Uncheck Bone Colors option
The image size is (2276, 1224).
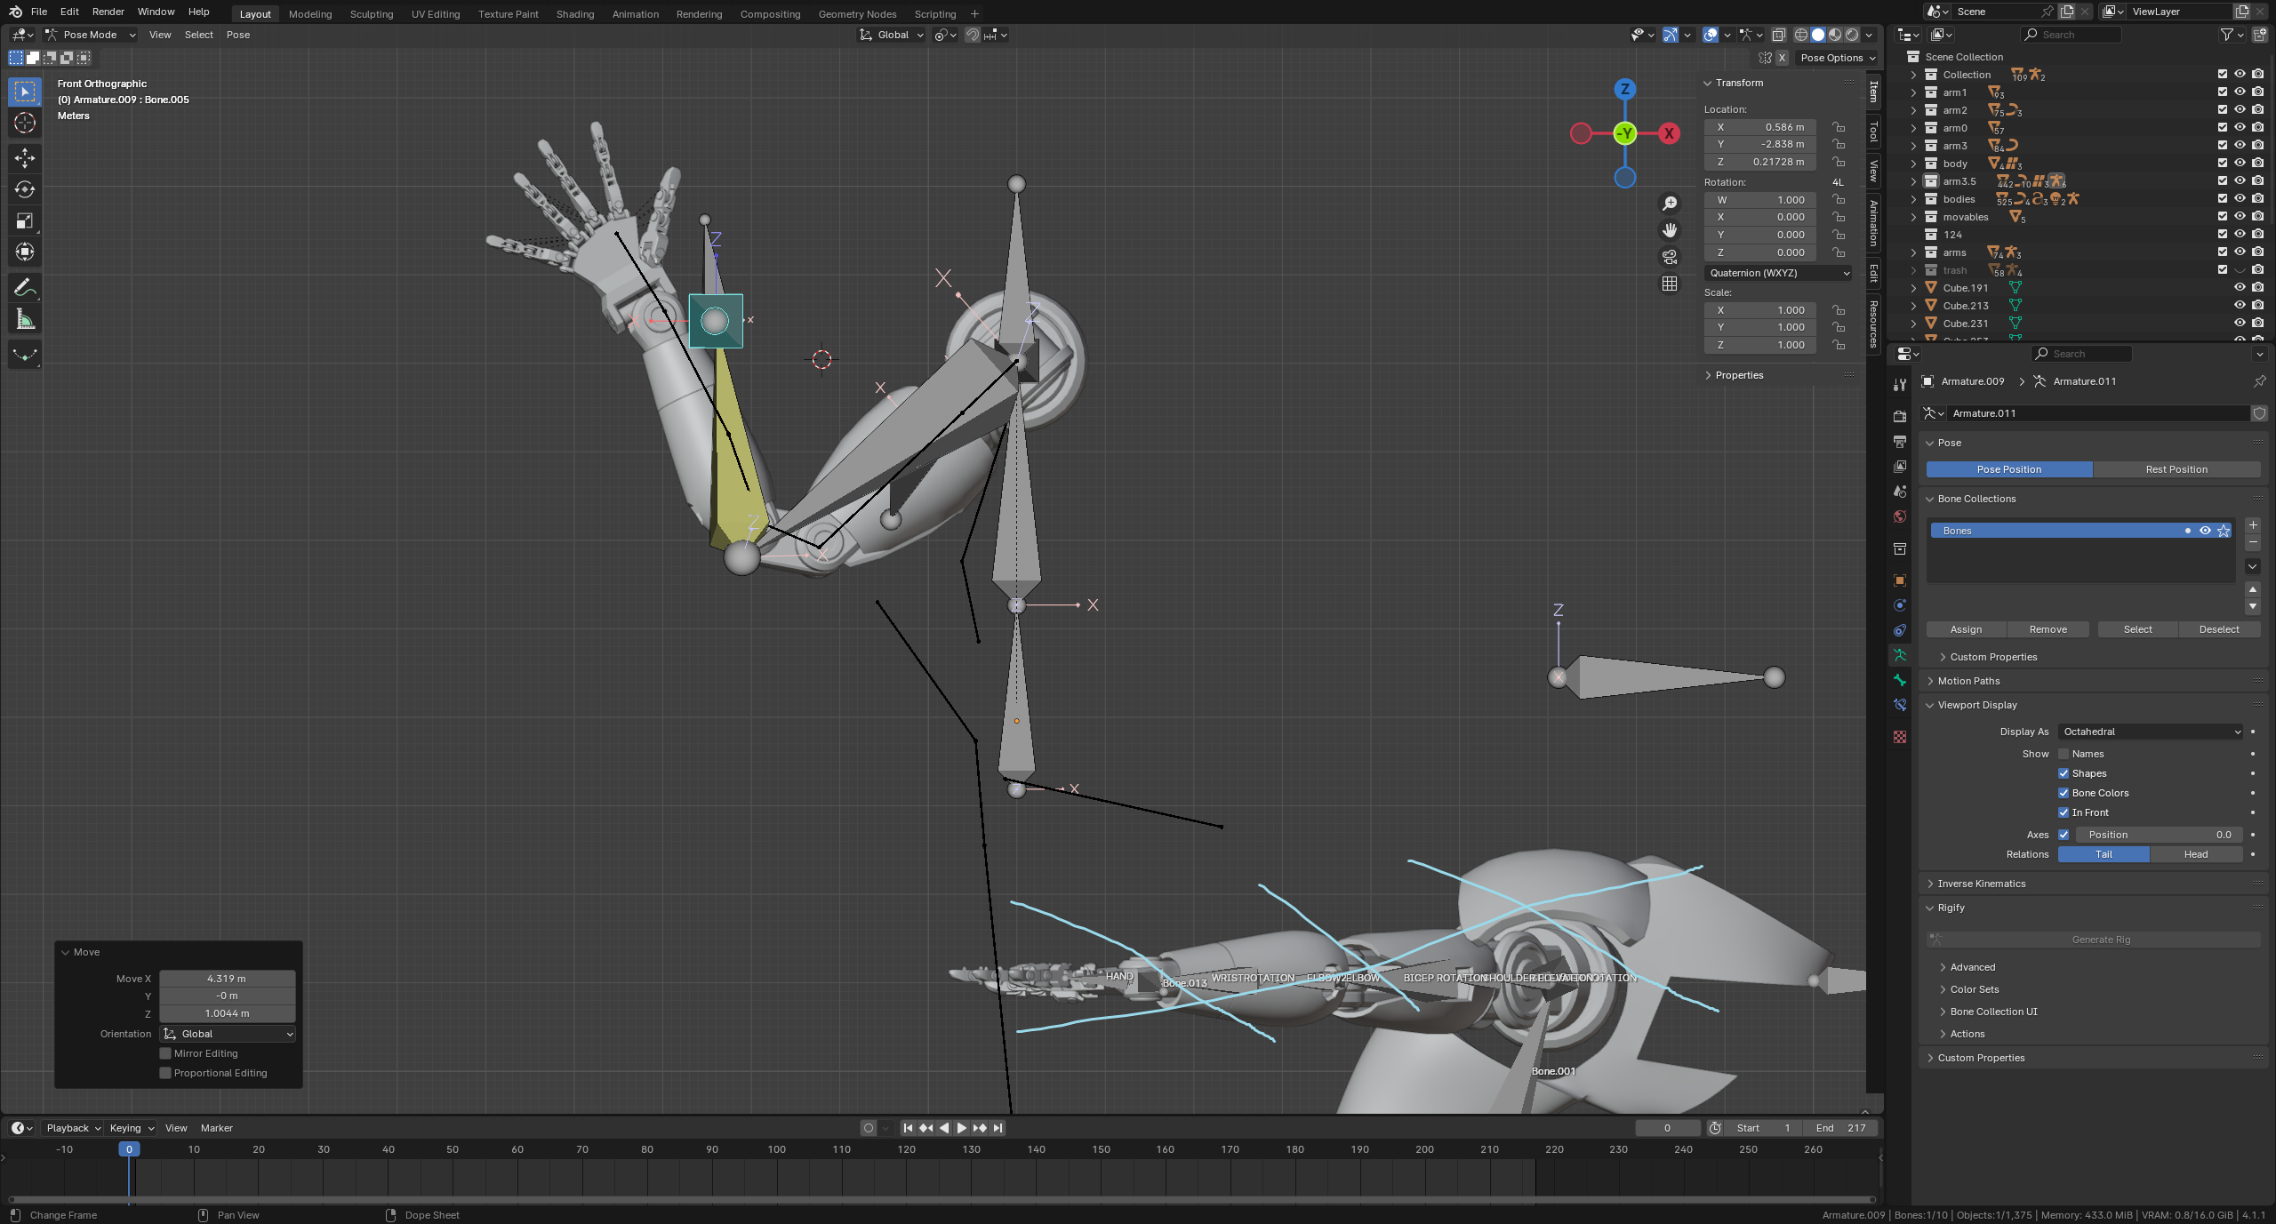point(2064,793)
